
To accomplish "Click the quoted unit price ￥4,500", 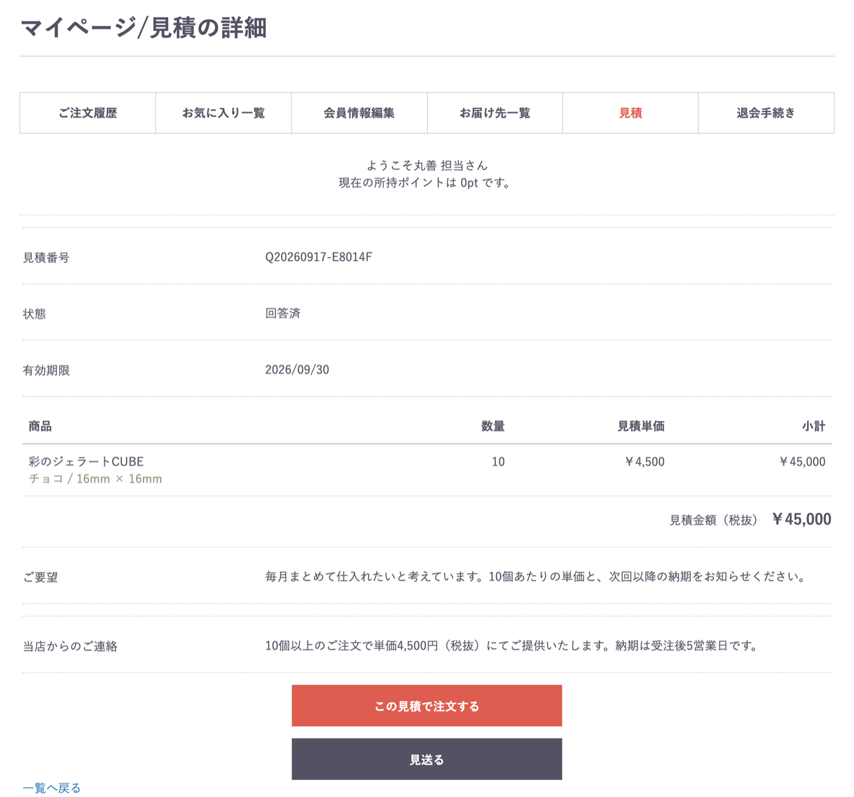I will [644, 462].
